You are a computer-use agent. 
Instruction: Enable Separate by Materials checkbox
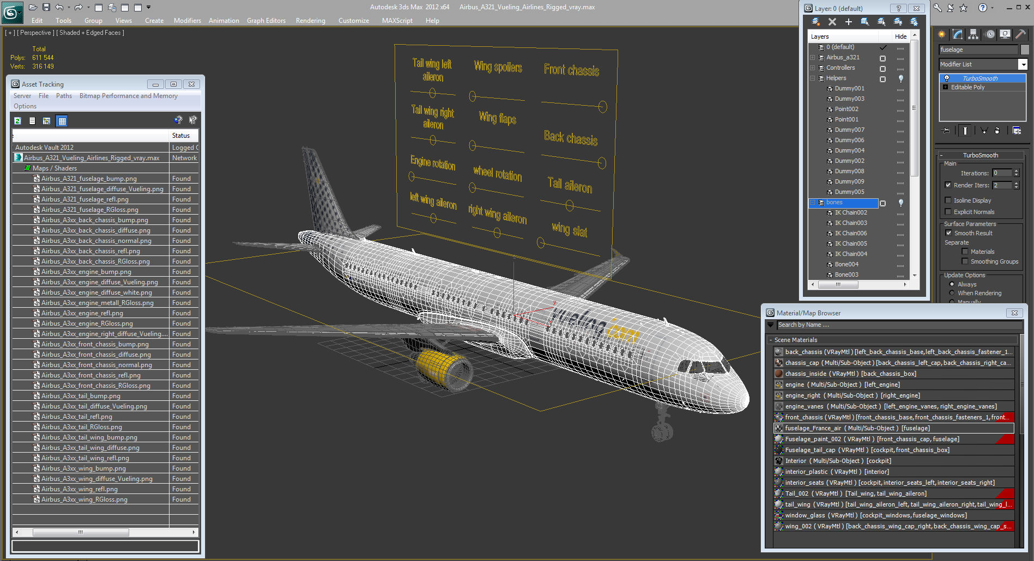965,252
